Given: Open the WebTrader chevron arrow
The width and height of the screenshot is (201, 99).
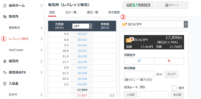Looking at the screenshot, I should 41,50.
